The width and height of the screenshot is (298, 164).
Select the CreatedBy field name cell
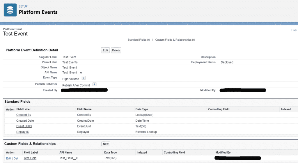click(x=84, y=115)
